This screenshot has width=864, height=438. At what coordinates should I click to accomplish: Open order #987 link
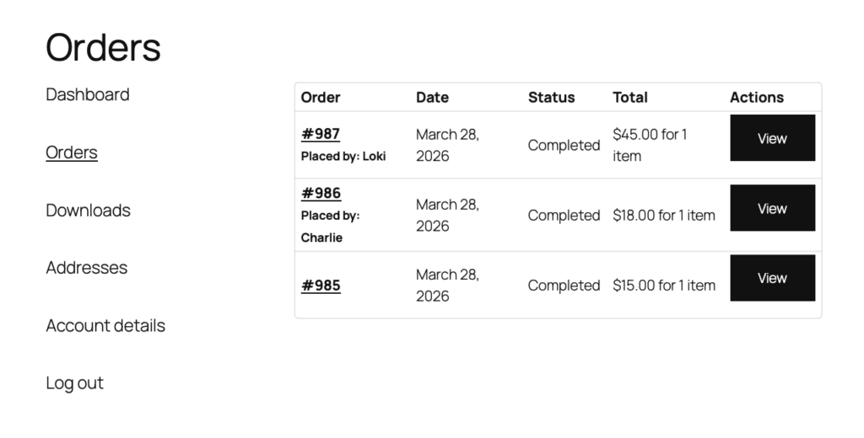pos(321,134)
